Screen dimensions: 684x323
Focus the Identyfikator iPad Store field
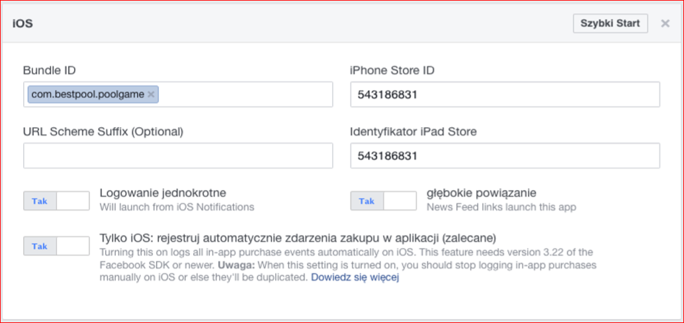coord(505,156)
